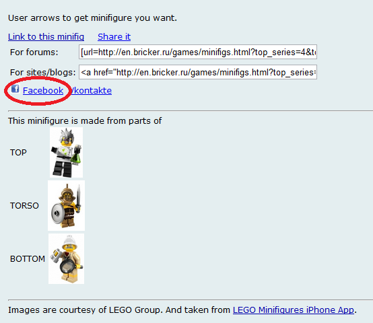Click the gladiator's round silver shield
The image size is (373, 323).
pyautogui.click(x=58, y=213)
